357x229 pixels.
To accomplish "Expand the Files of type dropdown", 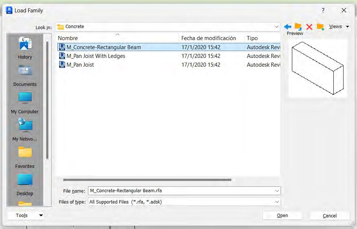I will coord(277,202).
